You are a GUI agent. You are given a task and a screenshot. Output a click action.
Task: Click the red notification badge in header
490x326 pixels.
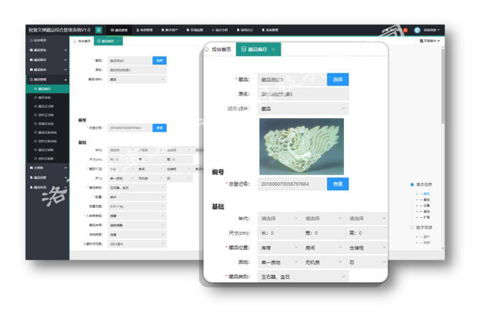[405, 30]
